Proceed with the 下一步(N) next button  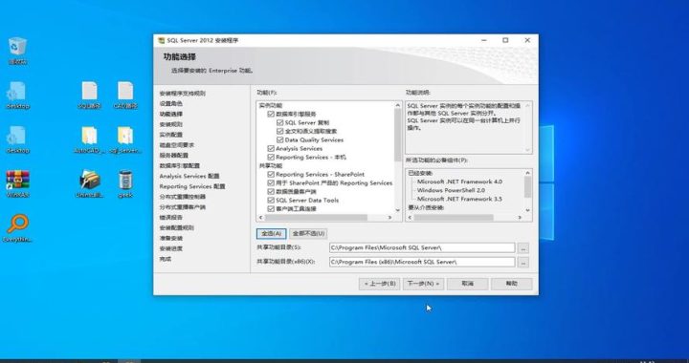pos(423,284)
